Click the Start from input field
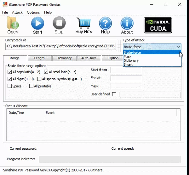Image resolution: width=189 pixels, height=175 pixels. coord(126,70)
